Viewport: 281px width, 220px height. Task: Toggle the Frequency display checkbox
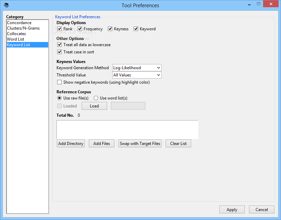[x=80, y=29]
